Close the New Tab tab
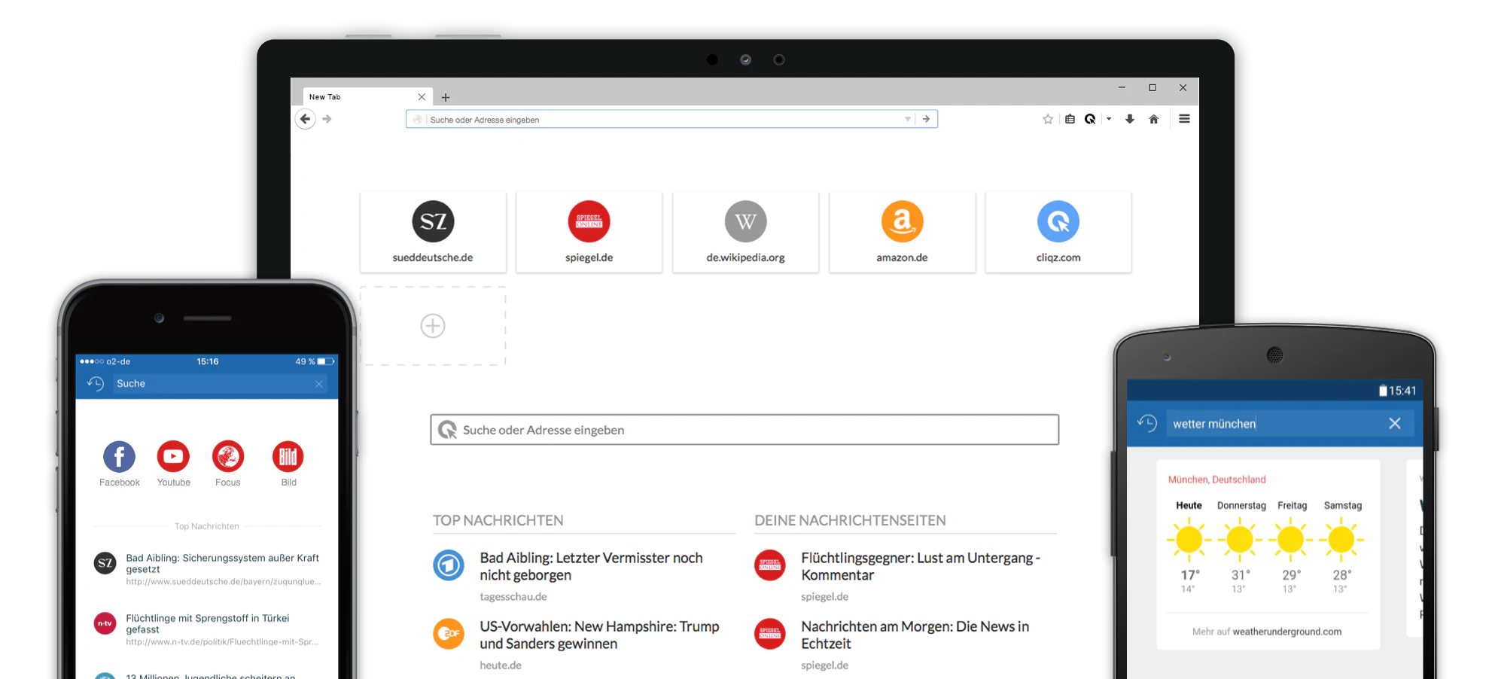 click(422, 97)
